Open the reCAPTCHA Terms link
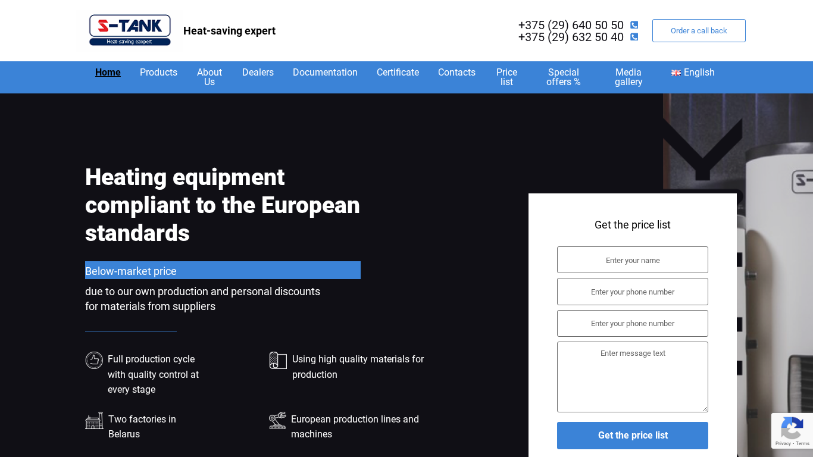This screenshot has width=813, height=457. tap(803, 444)
